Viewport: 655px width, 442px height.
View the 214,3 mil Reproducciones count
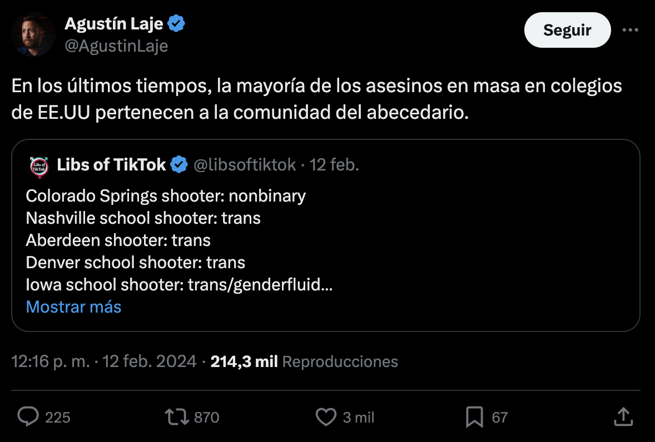(x=304, y=361)
